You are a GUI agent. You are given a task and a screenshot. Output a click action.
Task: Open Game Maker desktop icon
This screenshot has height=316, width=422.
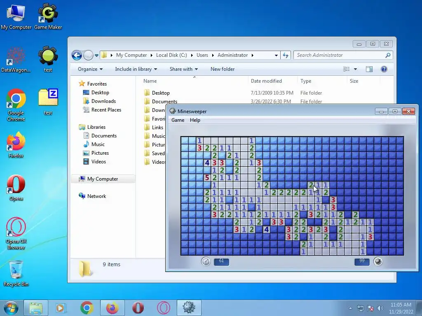(x=48, y=16)
